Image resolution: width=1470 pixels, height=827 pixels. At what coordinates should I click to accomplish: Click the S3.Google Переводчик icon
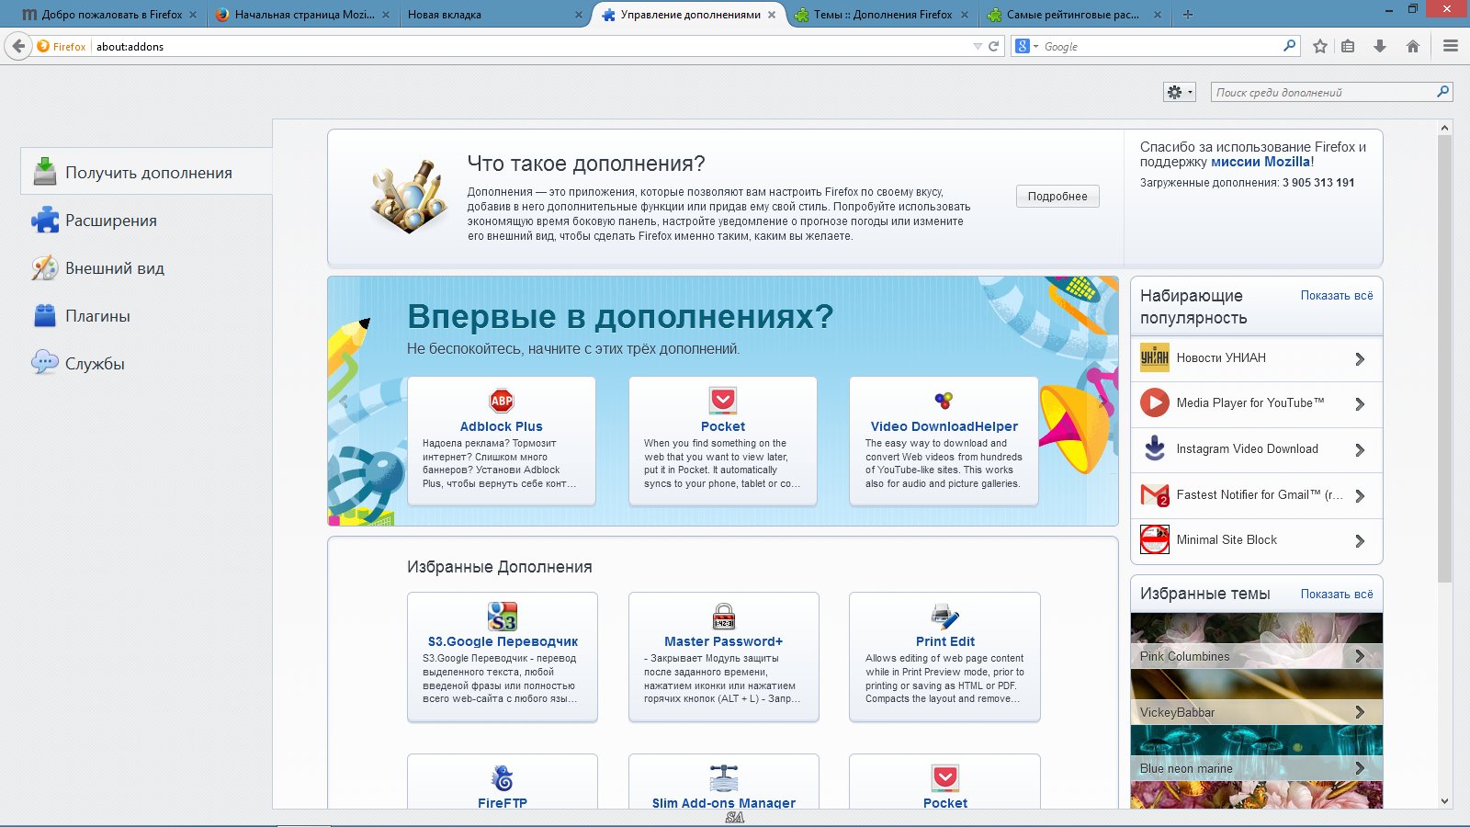[x=503, y=616]
